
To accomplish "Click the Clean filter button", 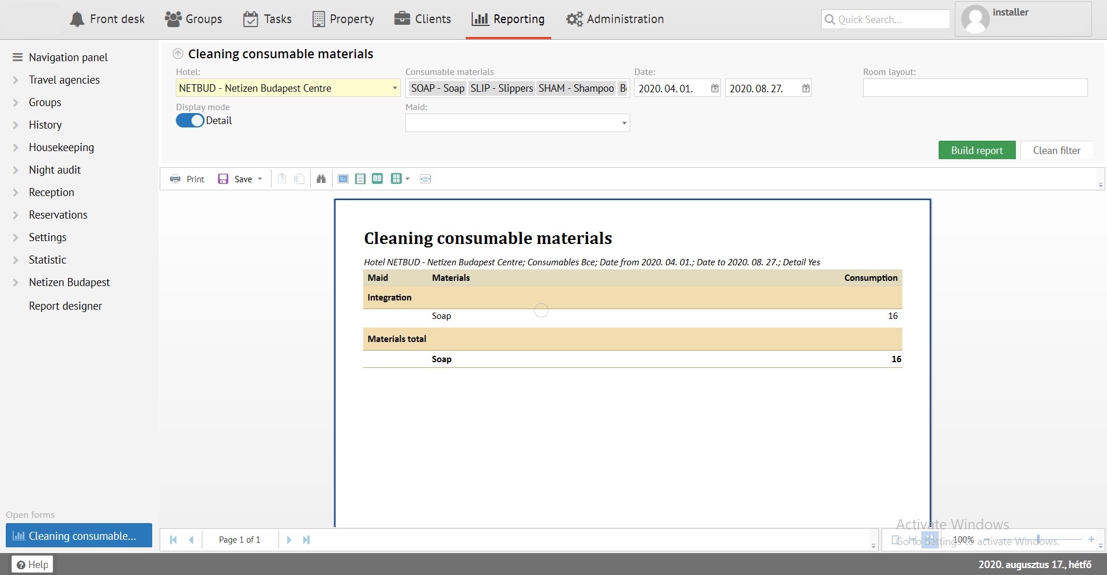I will tap(1056, 151).
